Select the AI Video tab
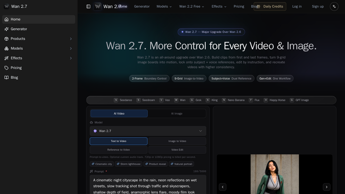 coord(119,114)
